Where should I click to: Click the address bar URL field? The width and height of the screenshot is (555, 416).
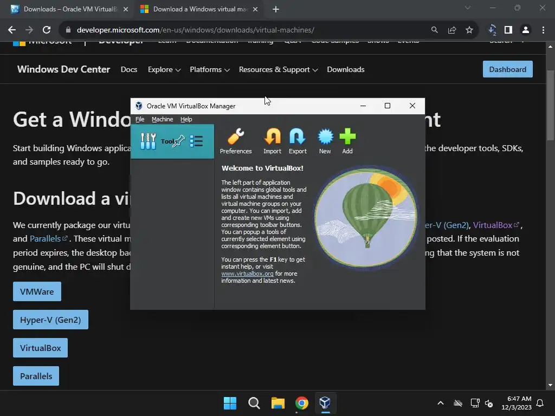tap(195, 30)
